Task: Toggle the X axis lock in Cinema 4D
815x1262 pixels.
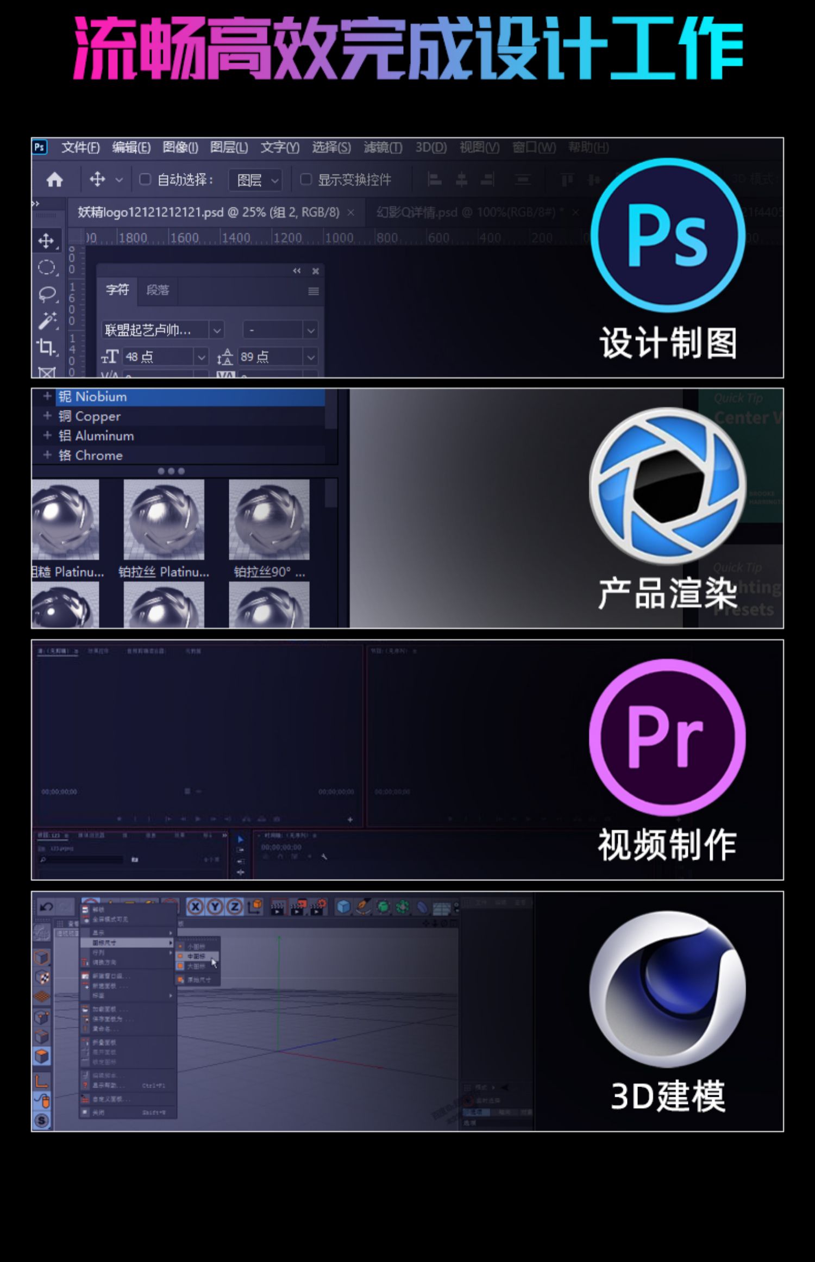Action: point(195,907)
